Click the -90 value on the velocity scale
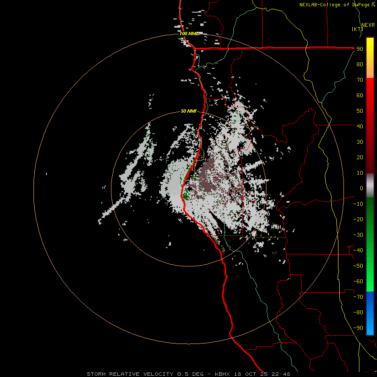377x377 pixels. pos(358,328)
